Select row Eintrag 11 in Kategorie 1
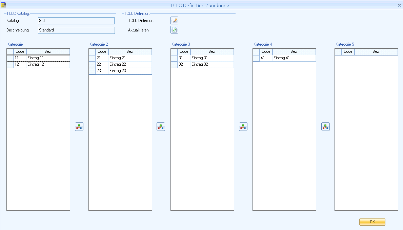The width and height of the screenshot is (403, 230). pyautogui.click(x=38, y=58)
